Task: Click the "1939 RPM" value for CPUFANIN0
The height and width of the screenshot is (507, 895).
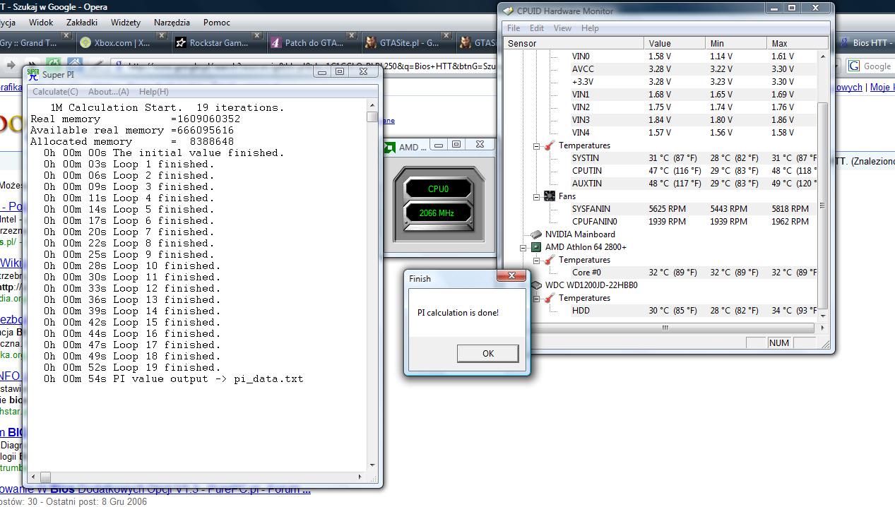Action: point(667,222)
